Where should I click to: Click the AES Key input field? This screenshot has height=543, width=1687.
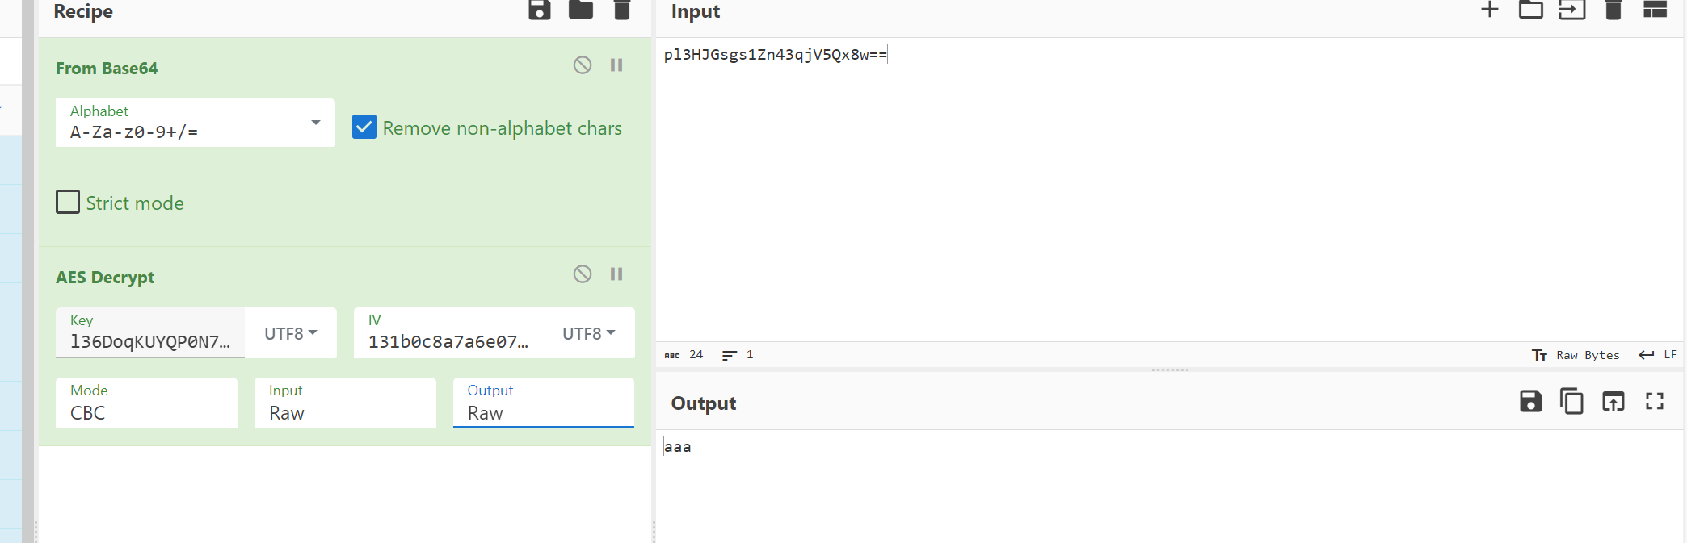[x=150, y=341]
